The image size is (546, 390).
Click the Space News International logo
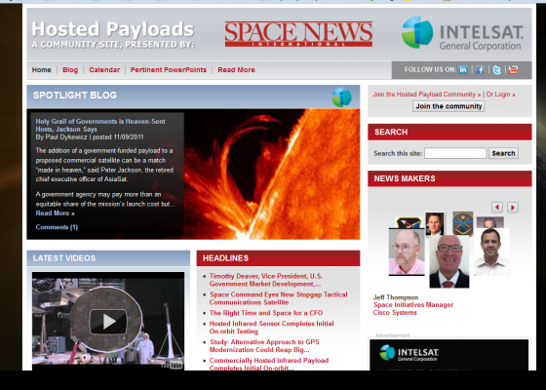pyautogui.click(x=298, y=34)
